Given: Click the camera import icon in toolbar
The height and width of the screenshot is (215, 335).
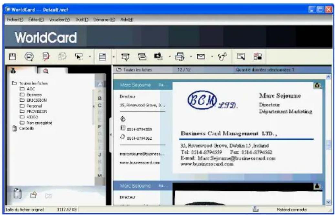Looking at the screenshot, I should tap(158, 56).
